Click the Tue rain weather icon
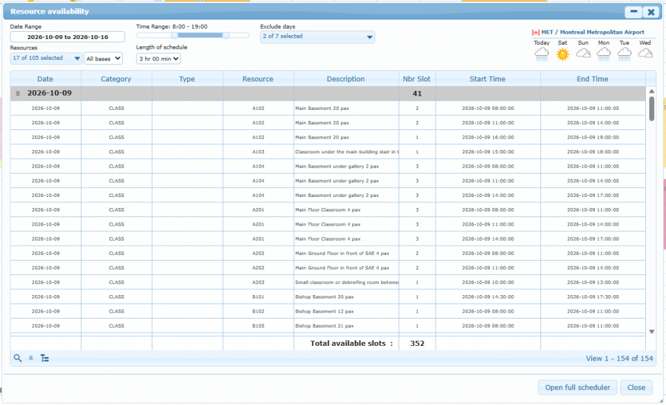This screenshot has height=405, width=666. click(624, 54)
